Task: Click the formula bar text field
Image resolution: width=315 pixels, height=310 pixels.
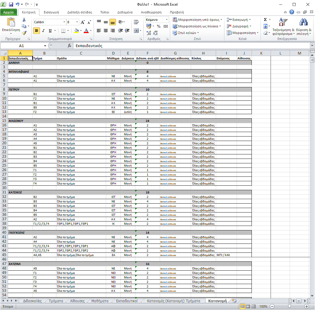Action: [191, 46]
